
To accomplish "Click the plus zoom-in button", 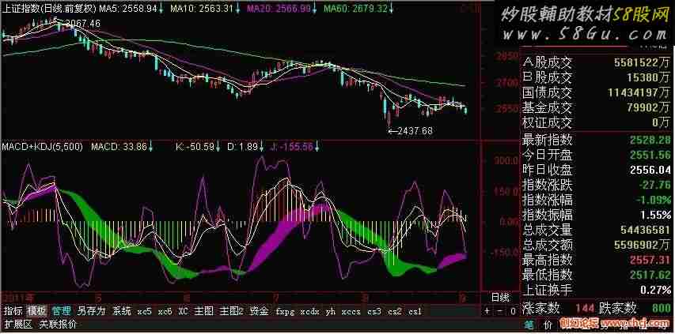I will coord(487,311).
